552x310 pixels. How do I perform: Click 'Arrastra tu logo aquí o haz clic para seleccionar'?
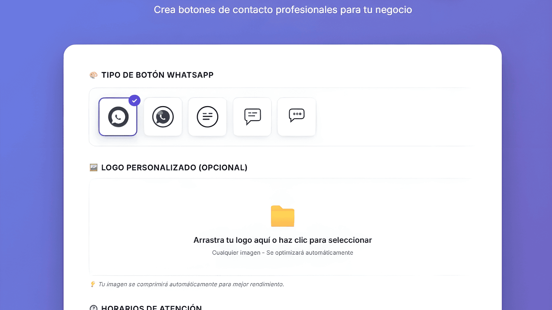pos(282,240)
